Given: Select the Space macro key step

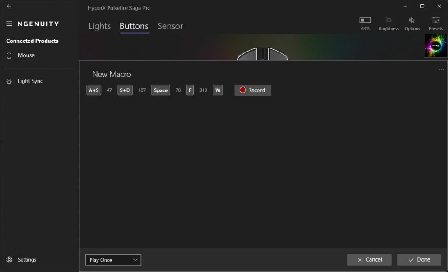Looking at the screenshot, I should click(x=161, y=90).
